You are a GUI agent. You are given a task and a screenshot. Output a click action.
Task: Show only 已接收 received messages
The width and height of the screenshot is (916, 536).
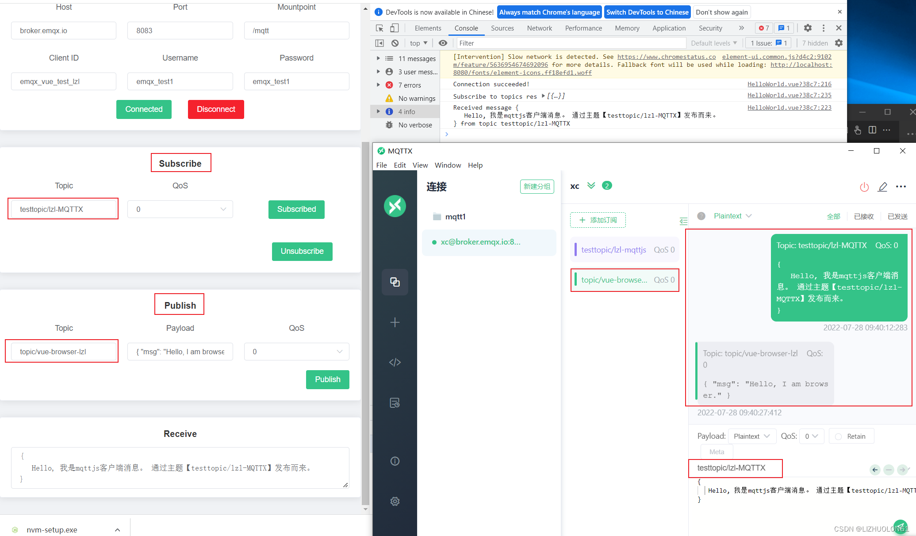[864, 216]
